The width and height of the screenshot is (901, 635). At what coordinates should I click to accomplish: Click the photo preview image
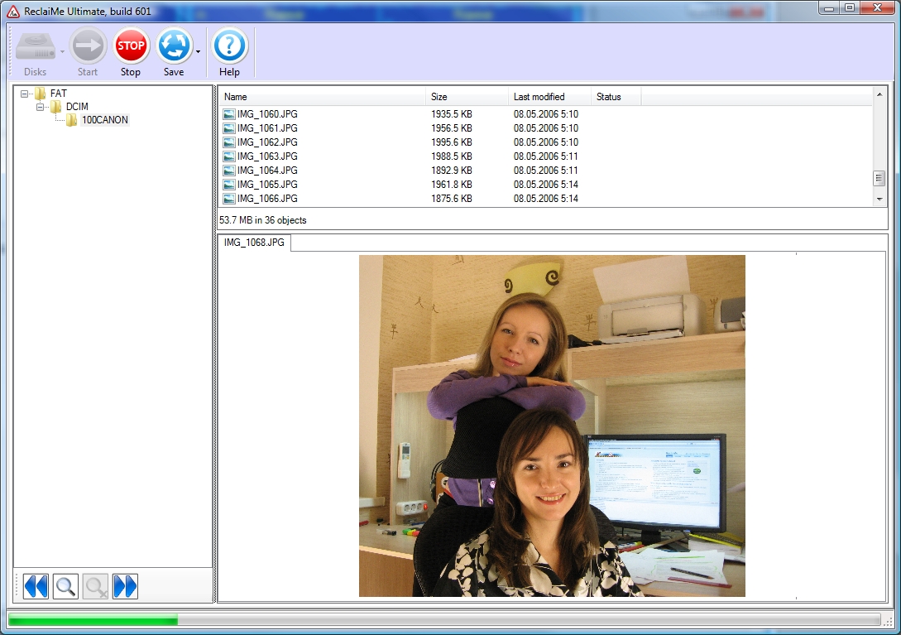[552, 426]
